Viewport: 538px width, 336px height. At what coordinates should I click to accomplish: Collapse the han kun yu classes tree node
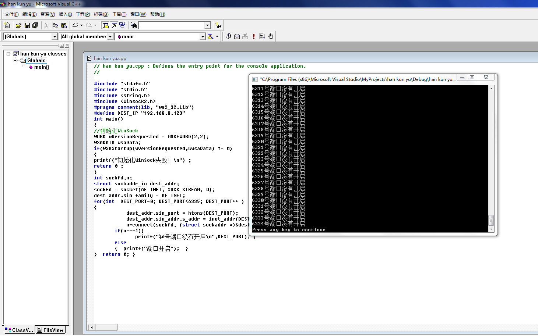coord(8,54)
